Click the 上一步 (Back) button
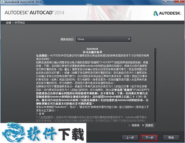 click(x=130, y=137)
